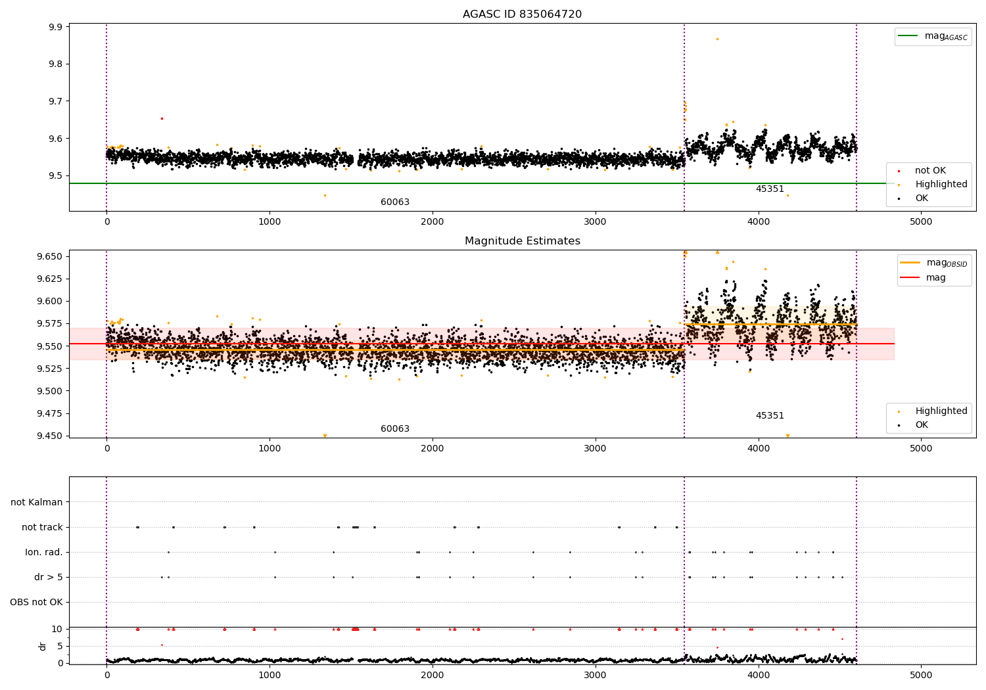Click the green mag AGASC legend line sample
Viewport: 986px width, 690px height.
click(908, 36)
